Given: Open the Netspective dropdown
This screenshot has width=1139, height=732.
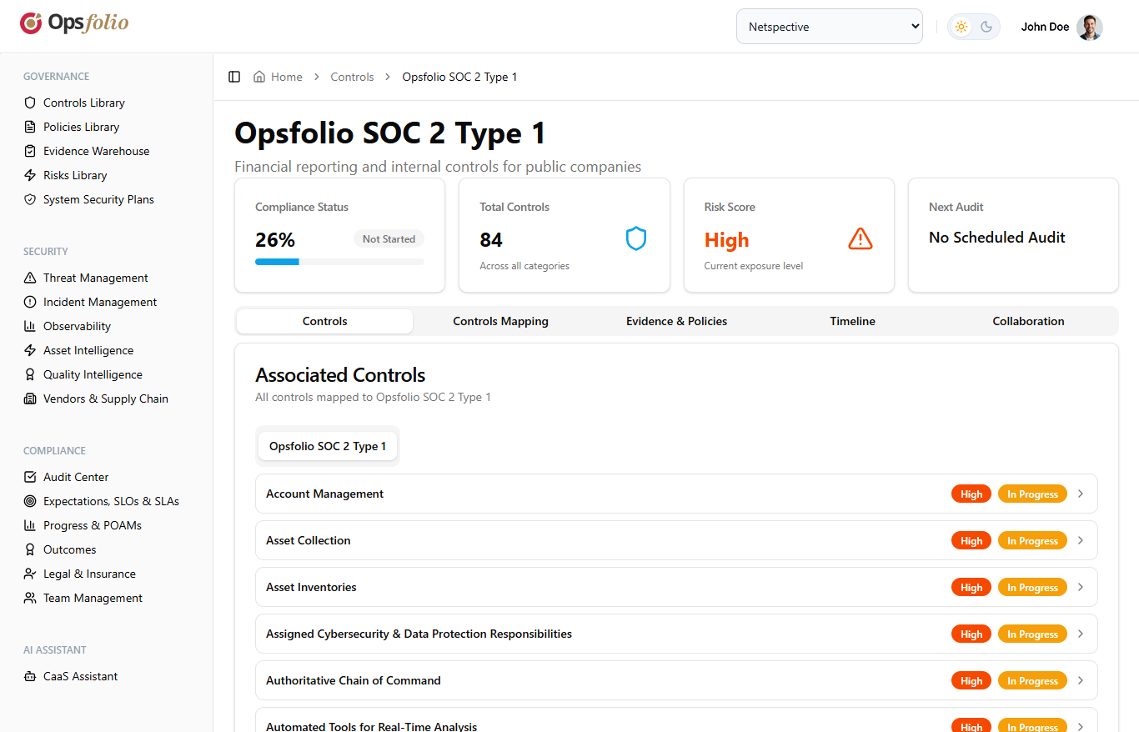Looking at the screenshot, I should pos(829,26).
